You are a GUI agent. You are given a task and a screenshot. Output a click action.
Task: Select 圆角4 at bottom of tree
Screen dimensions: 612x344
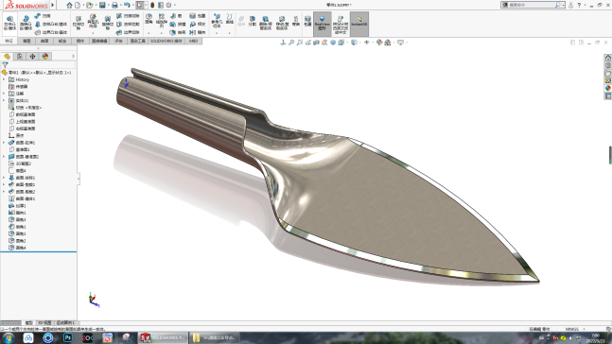click(x=18, y=248)
